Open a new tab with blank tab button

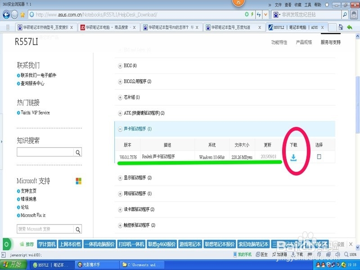332,27
